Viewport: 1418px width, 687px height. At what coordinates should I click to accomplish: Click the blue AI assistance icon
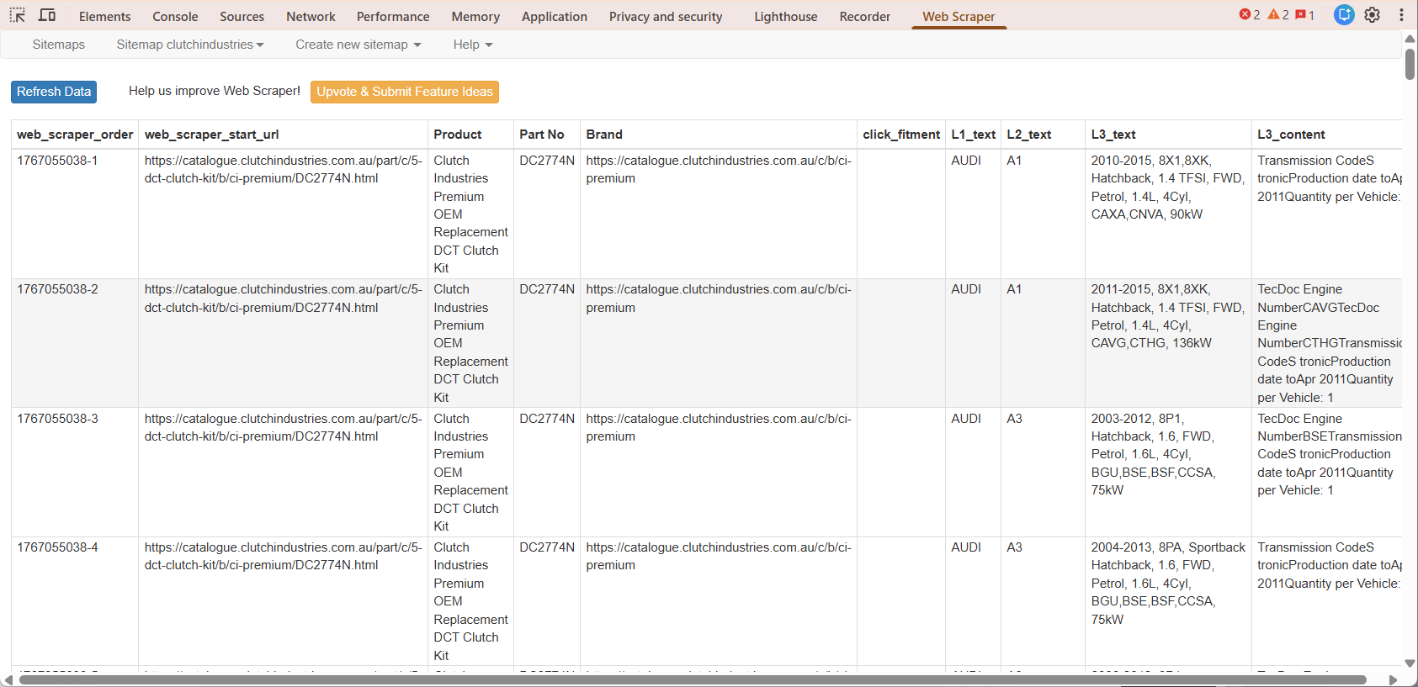pyautogui.click(x=1344, y=15)
